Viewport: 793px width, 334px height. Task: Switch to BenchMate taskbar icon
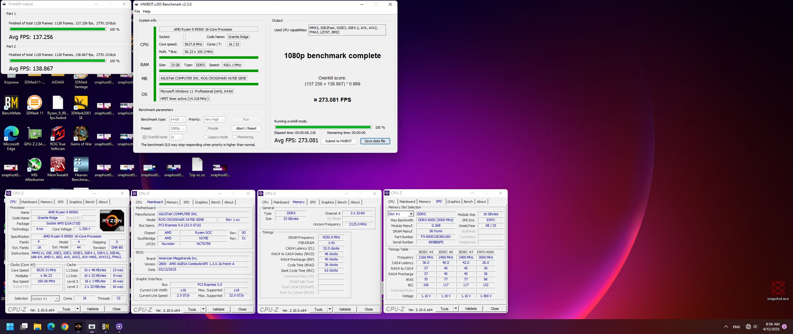106,327
